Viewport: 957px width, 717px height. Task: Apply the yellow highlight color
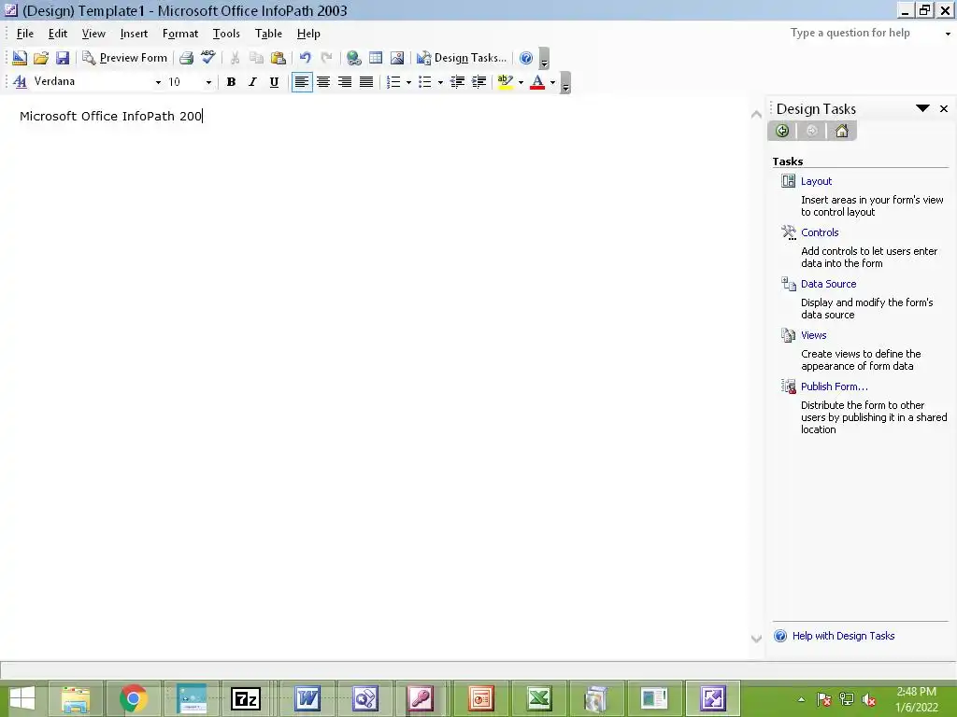[505, 82]
